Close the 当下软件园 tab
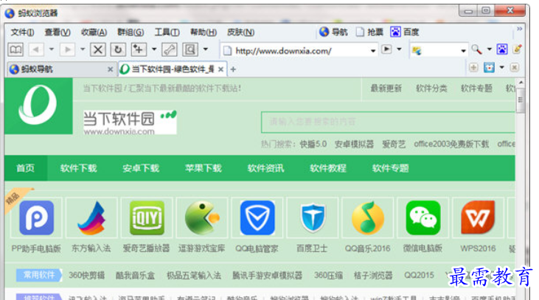Viewport: 539px width, 300px height. tap(220, 69)
